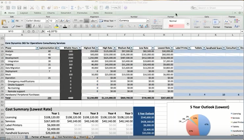Image resolution: width=244 pixels, height=140 pixels.
Task: Click the insert function fx icon
Action: pyautogui.click(x=43, y=31)
